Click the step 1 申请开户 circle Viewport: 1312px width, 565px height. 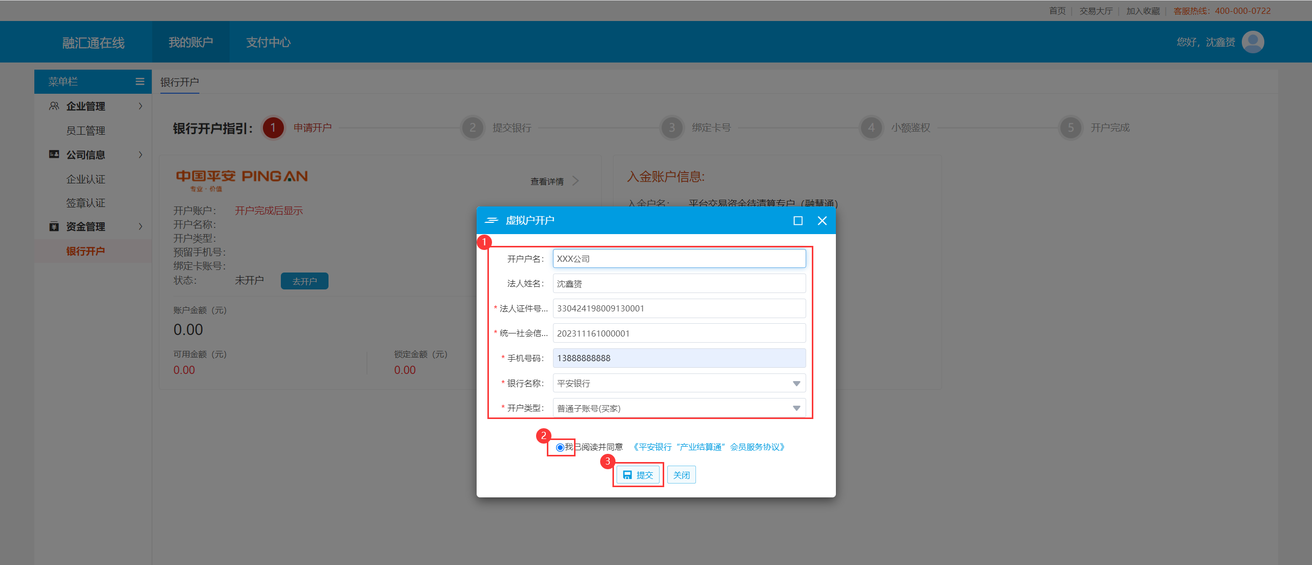(273, 128)
